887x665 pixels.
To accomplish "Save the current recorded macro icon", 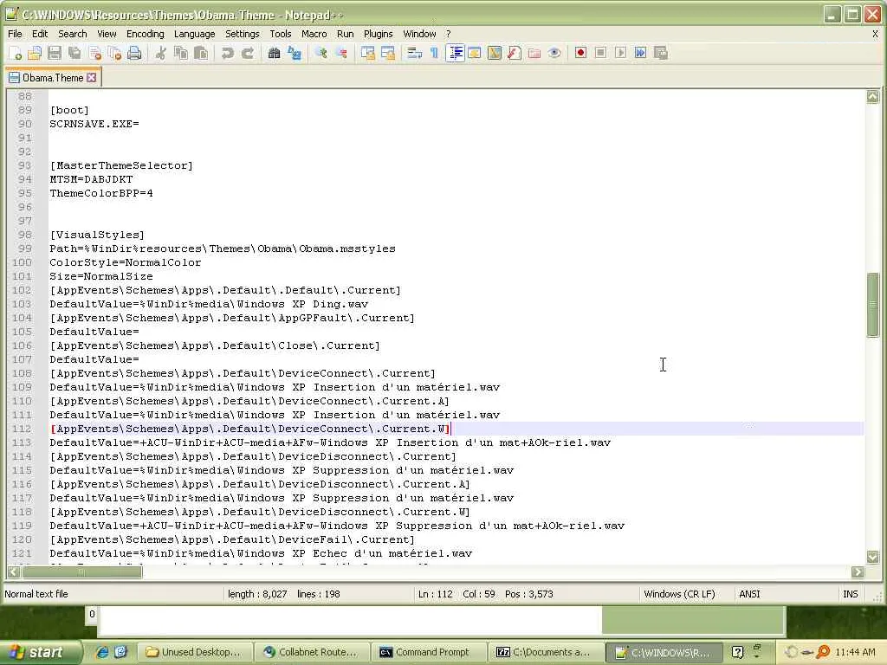I will tap(660, 53).
